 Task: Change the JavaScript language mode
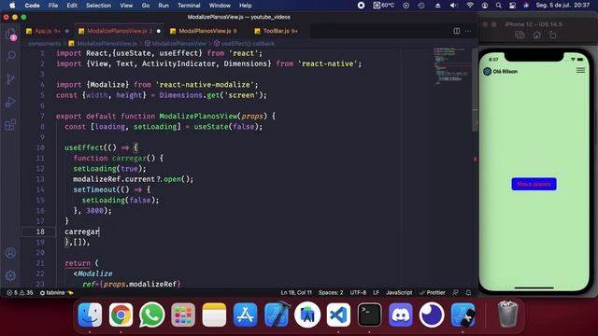(x=399, y=292)
